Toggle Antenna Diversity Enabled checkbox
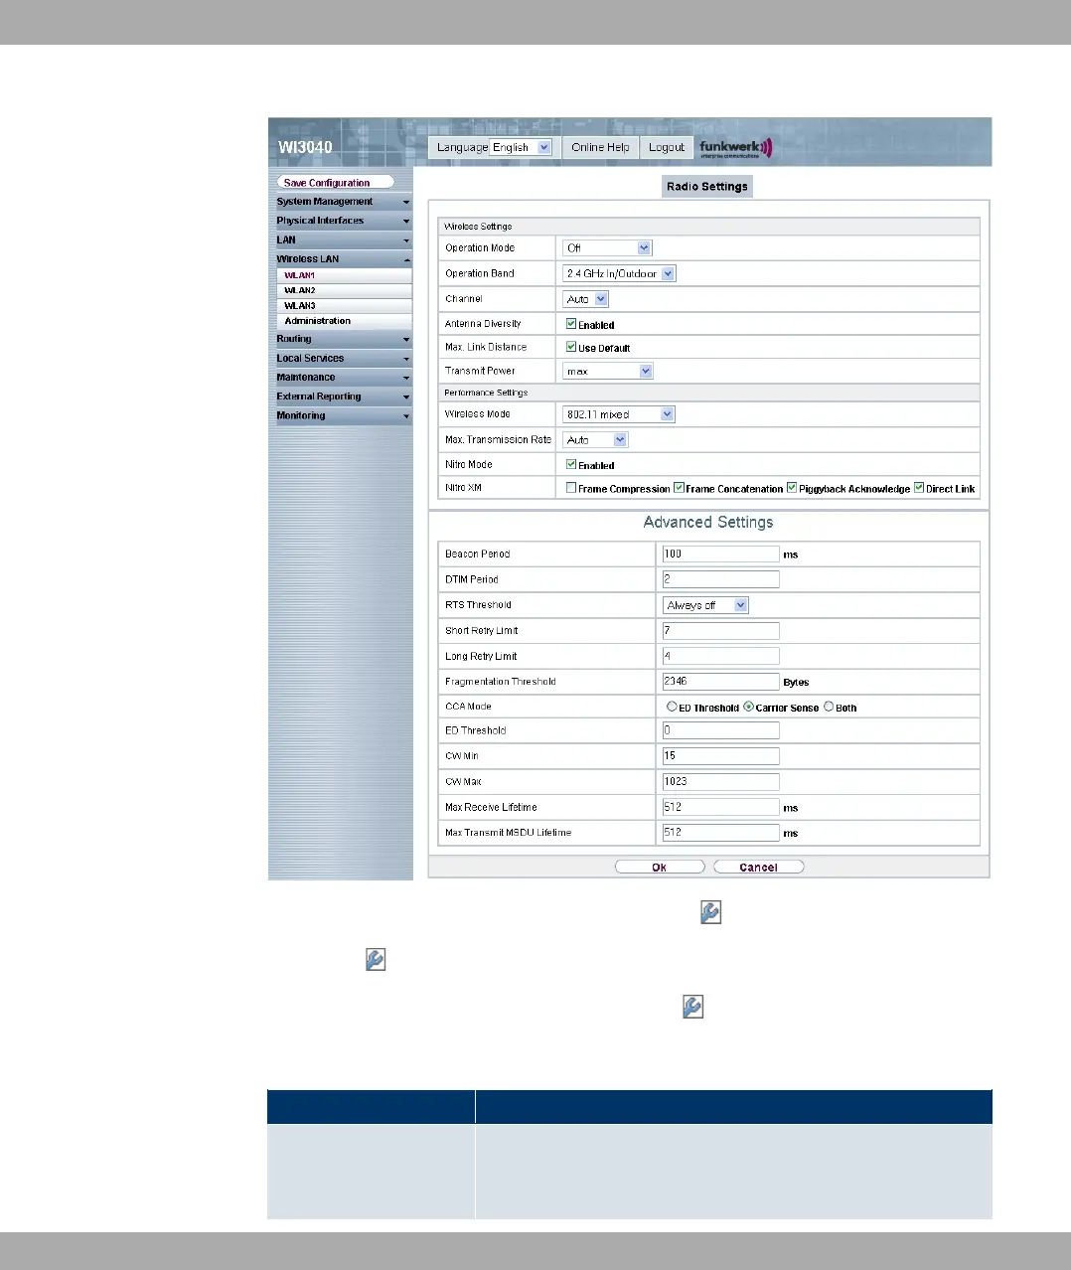 571,324
